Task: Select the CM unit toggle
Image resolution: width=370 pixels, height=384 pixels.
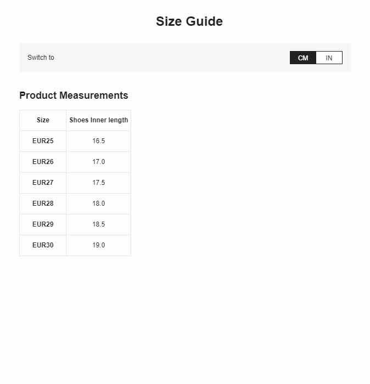Action: 303,58
